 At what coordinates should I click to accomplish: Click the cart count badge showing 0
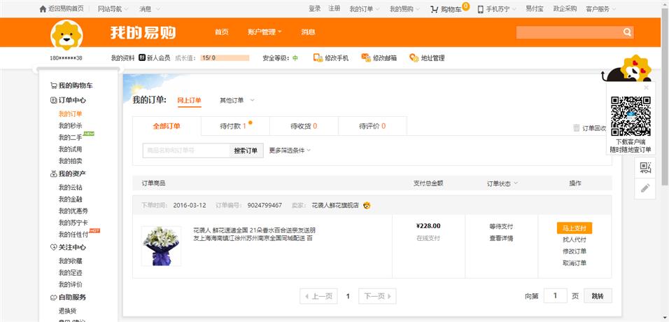click(465, 6)
